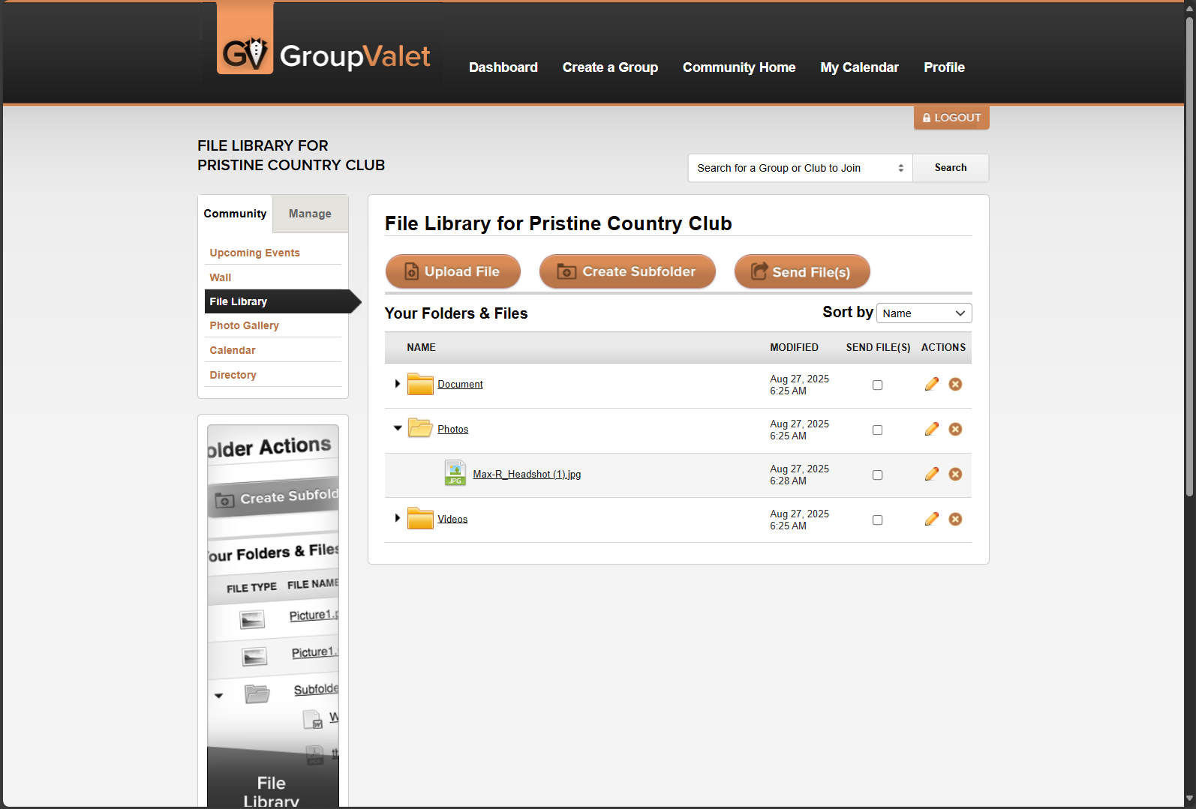Click delete icon for Document folder
Screen dimensions: 1196x809
[955, 385]
